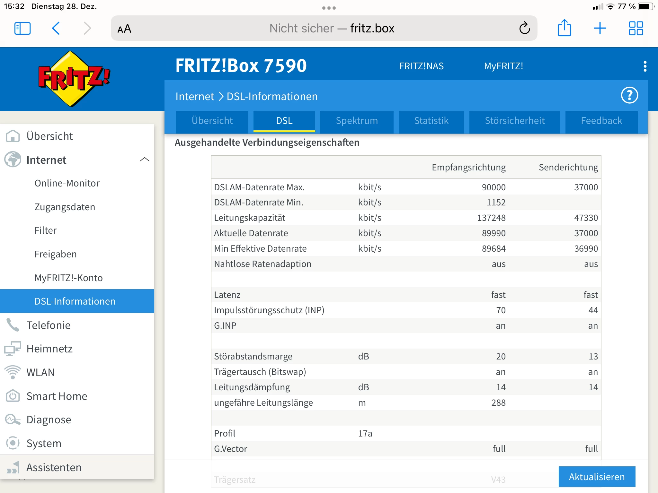Open the Störsicherheit tab

[x=514, y=121]
